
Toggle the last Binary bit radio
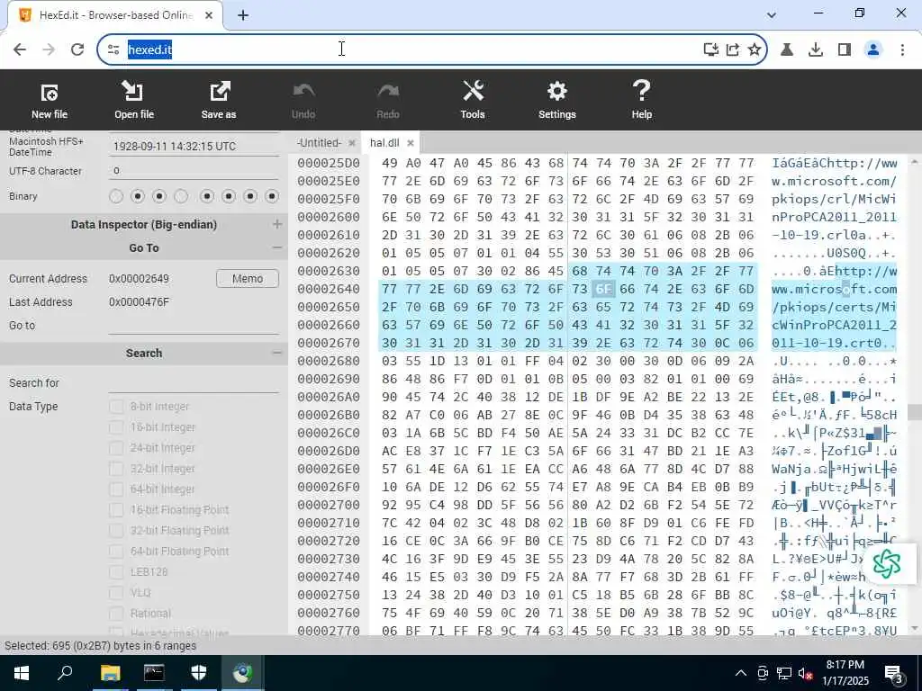272,196
